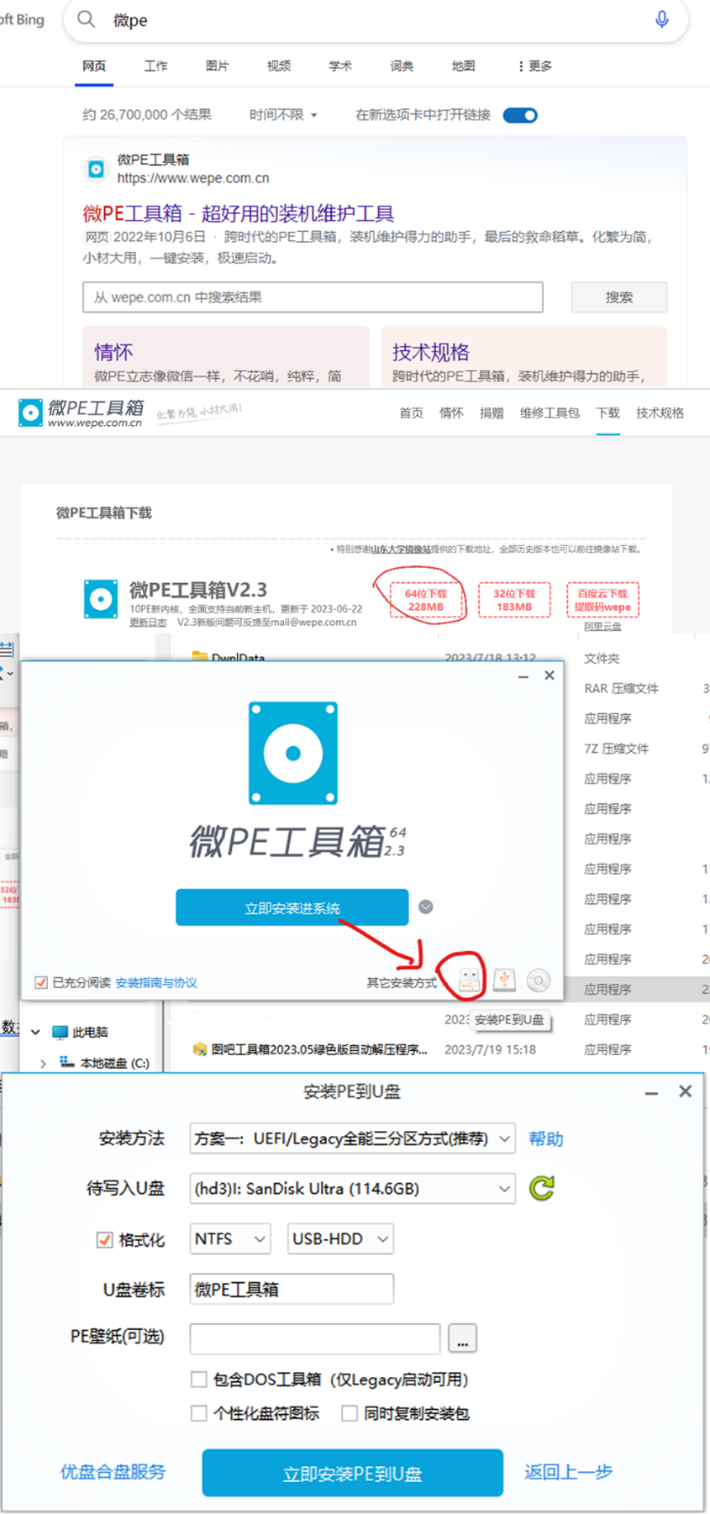710x1514 pixels.
Task: Expand the NTFS file system dropdown
Action: [x=230, y=1239]
